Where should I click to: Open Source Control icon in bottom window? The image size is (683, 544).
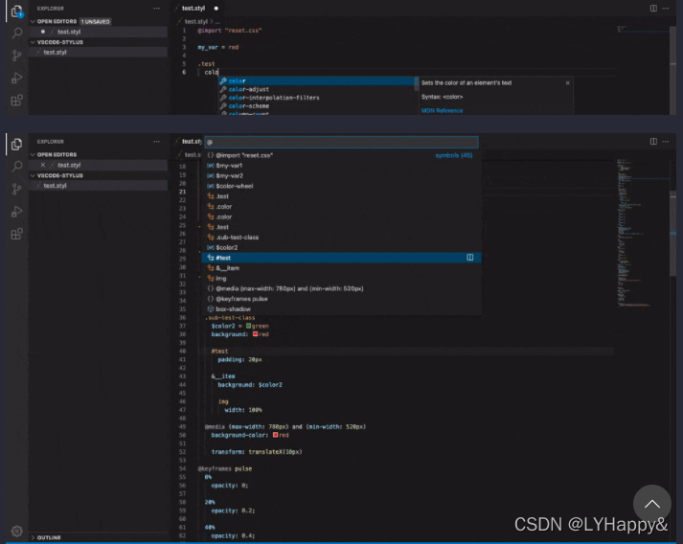16,189
